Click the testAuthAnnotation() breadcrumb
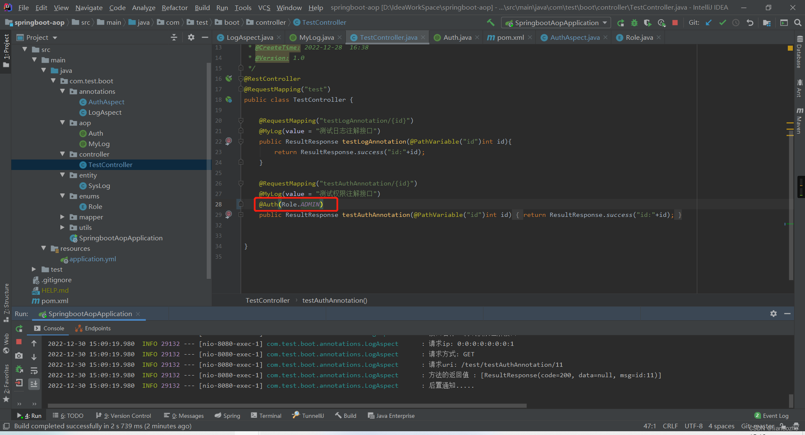Viewport: 805px width, 435px height. (x=335, y=301)
